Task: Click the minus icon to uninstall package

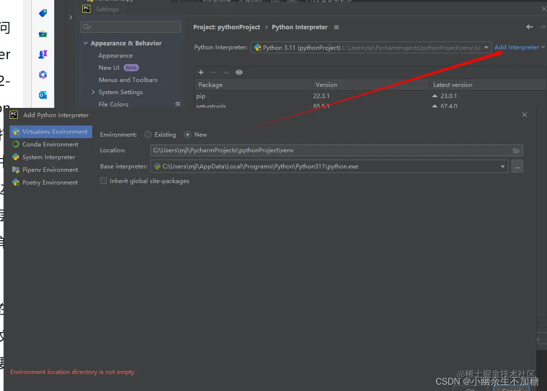Action: (x=214, y=72)
